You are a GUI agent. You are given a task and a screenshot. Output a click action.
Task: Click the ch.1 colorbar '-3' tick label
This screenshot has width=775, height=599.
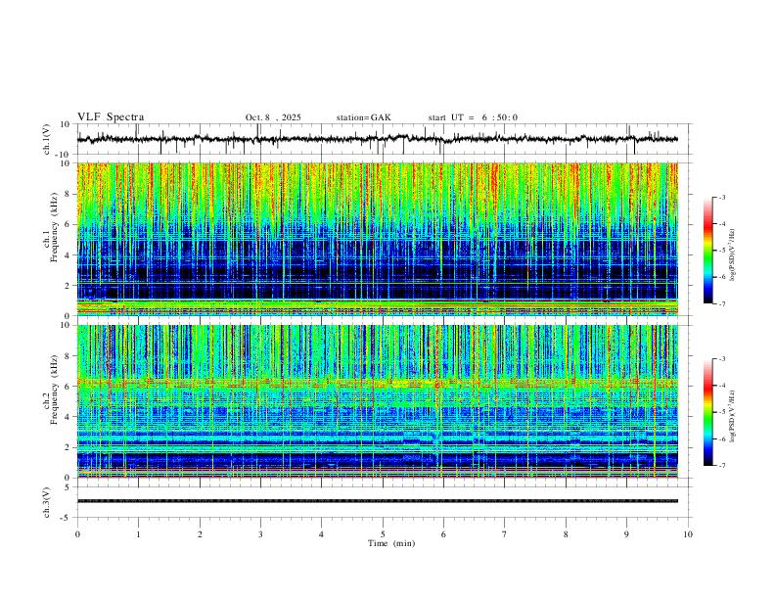pyautogui.click(x=722, y=197)
